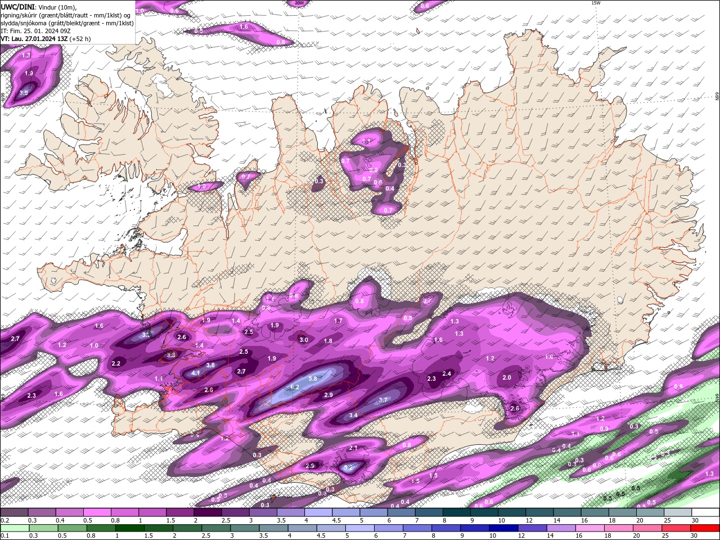Select the light pink swatch labeled 16, lower legend
Image resolution: width=720 pixels, height=540 pixels.
[589, 528]
